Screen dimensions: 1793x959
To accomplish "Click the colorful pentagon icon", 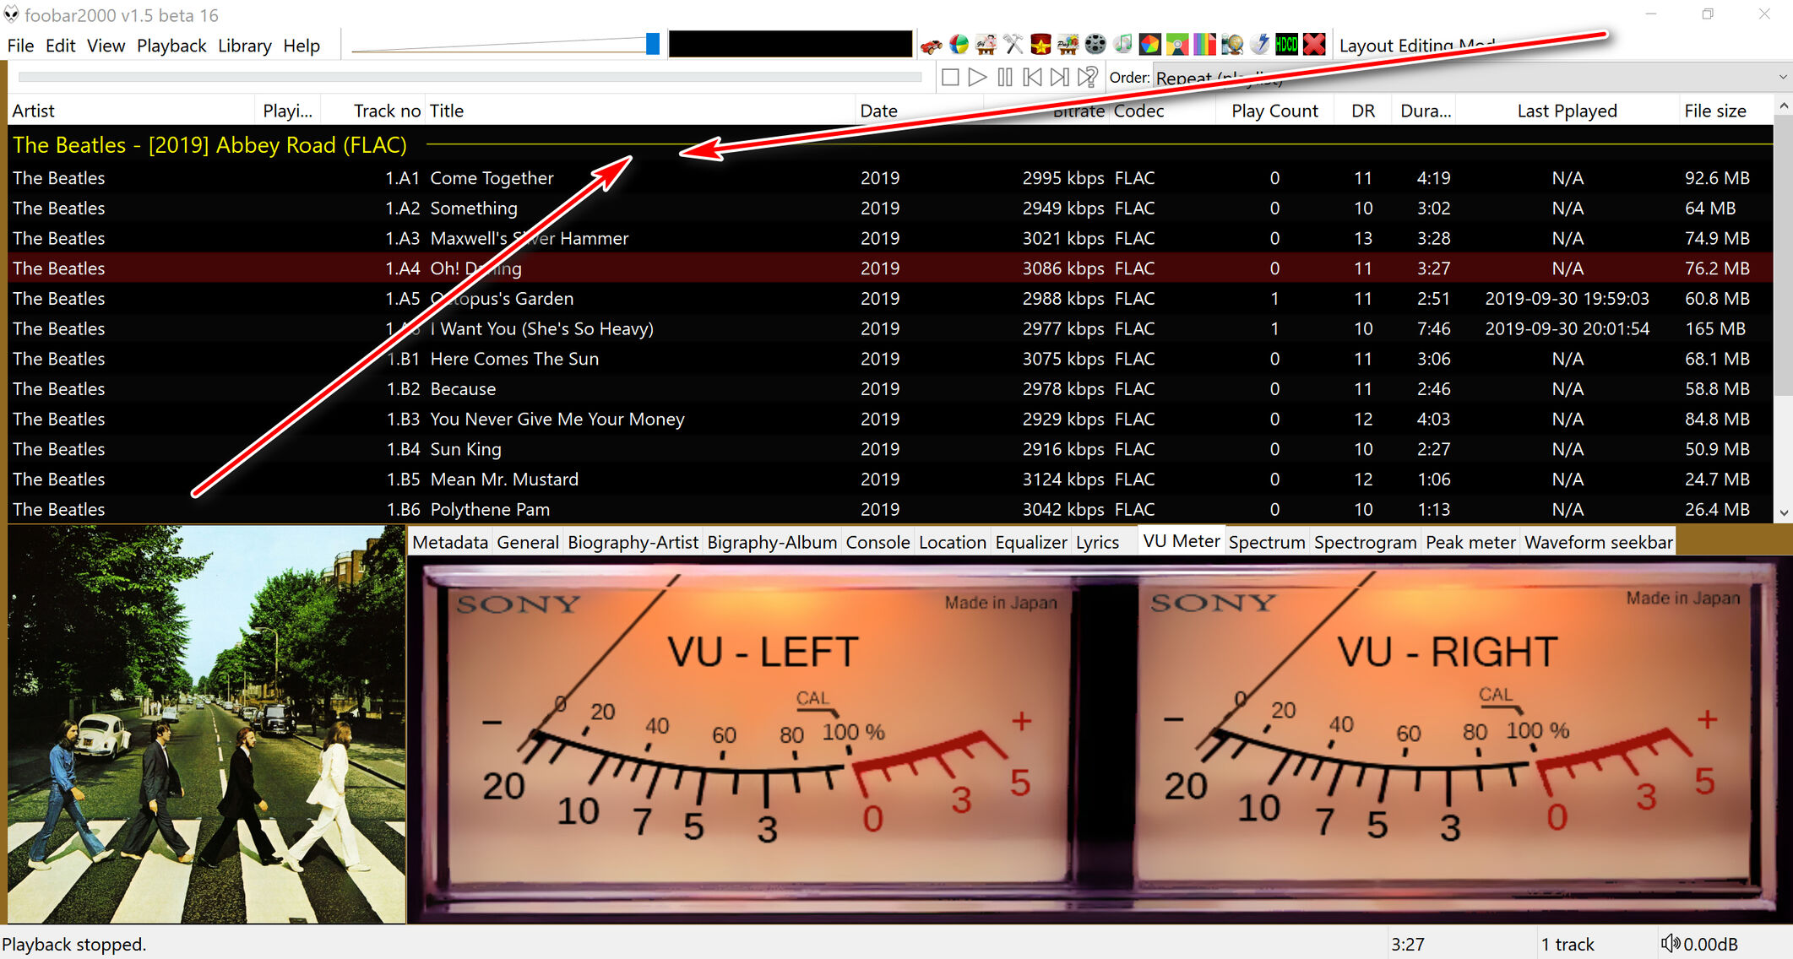I will click(1149, 45).
